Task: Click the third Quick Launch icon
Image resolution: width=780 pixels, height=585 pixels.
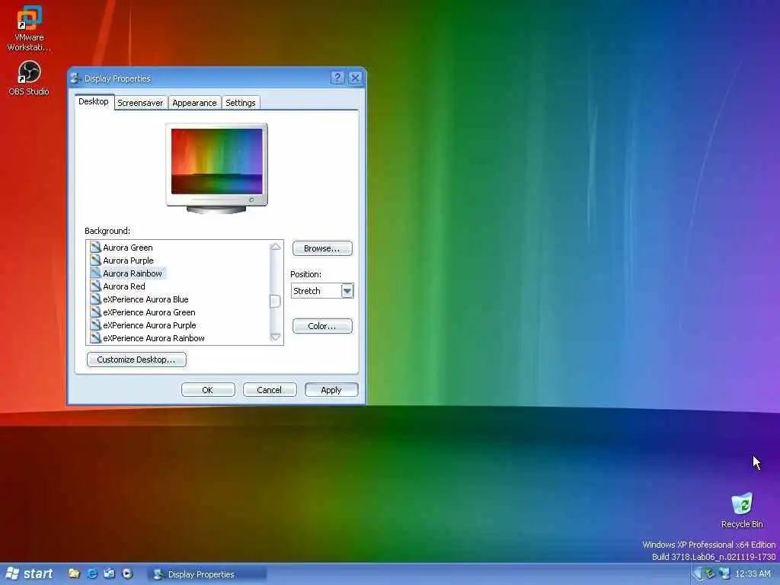Action: [x=110, y=574]
